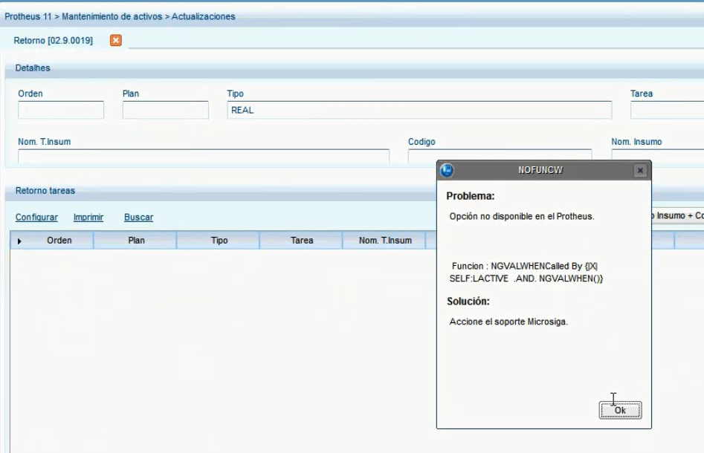Open the Buscar link

coord(138,217)
